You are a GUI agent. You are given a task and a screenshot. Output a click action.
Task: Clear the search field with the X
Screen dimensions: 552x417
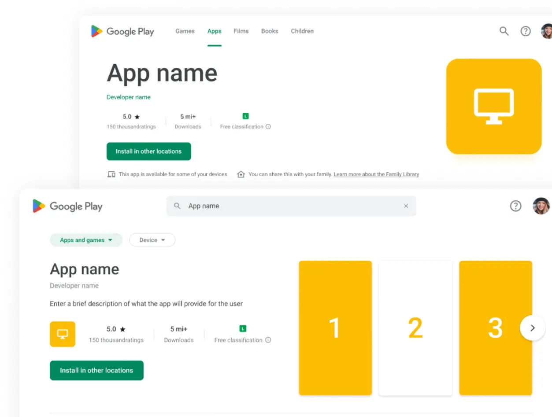[405, 206]
